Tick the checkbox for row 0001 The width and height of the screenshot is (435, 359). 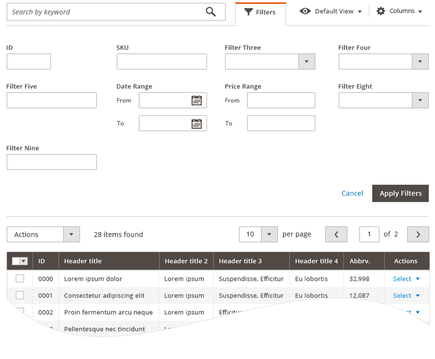tap(20, 295)
